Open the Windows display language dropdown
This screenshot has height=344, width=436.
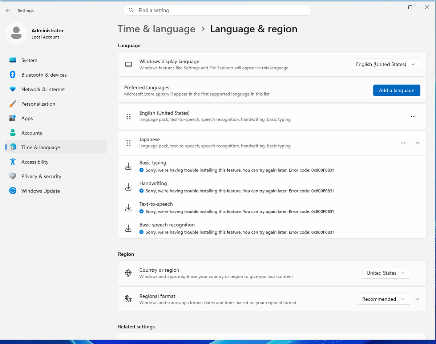point(386,64)
